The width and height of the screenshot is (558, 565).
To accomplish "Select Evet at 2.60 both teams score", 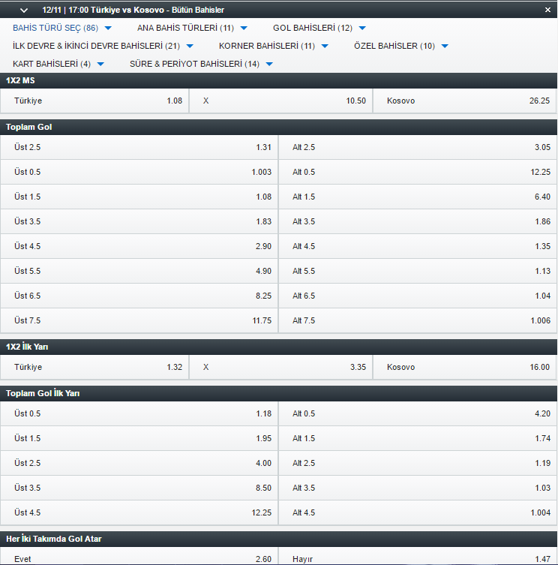I will coord(139,557).
